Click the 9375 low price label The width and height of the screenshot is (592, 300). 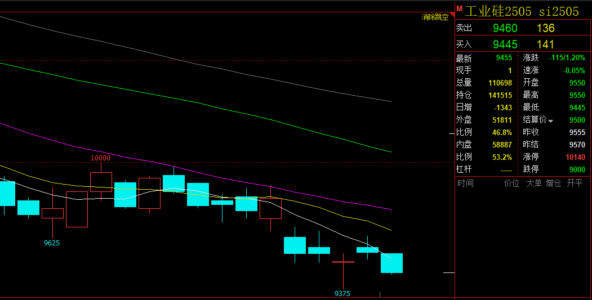pyautogui.click(x=342, y=294)
